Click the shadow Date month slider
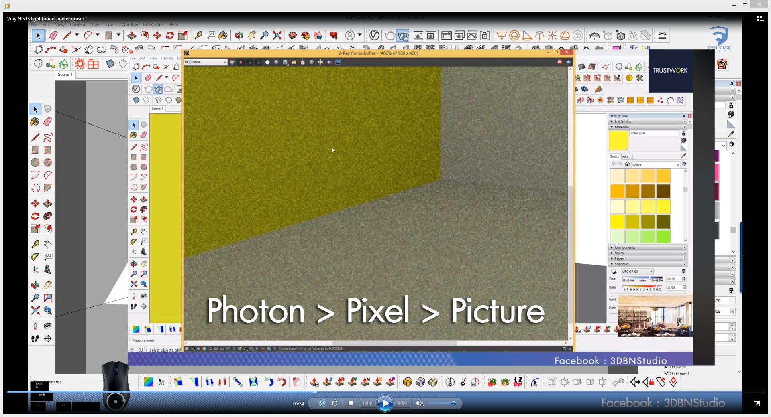Screen dimensions: 771x417 [643, 286]
